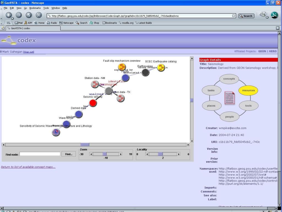Select the blue Faults node
The image size is (282, 212).
[x=125, y=78]
